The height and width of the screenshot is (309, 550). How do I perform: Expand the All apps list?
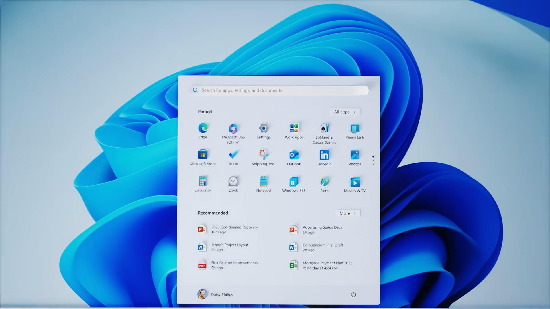click(345, 112)
